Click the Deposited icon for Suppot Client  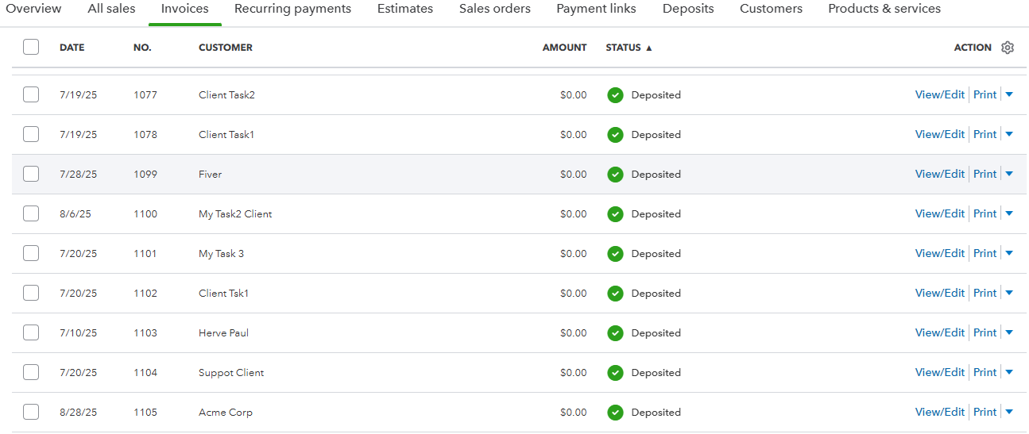(x=615, y=373)
